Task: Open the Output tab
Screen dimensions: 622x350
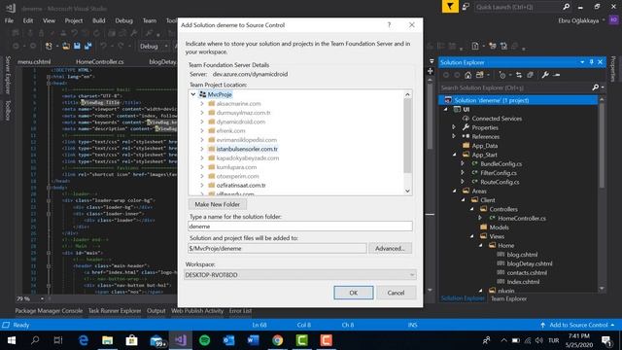Action: [155, 311]
